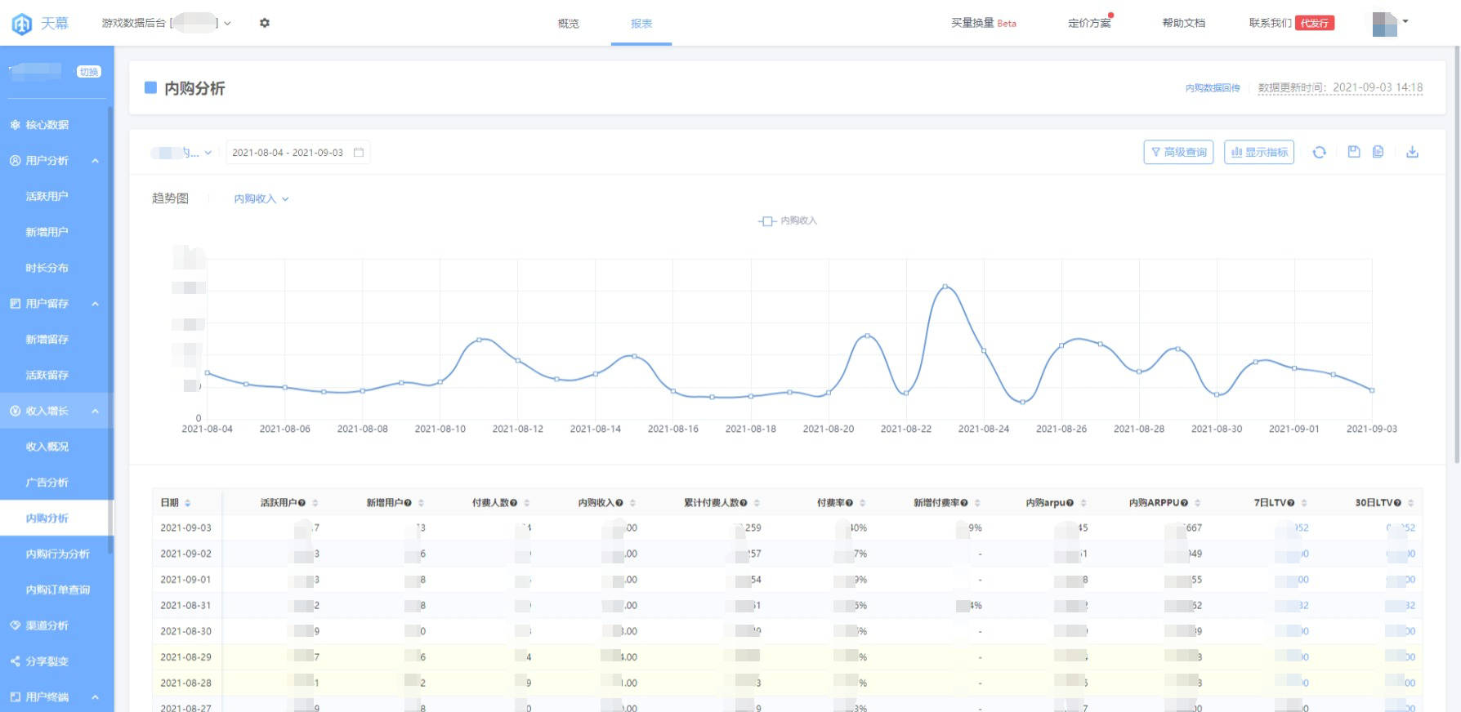Switch to the 概览 top tab

click(569, 24)
